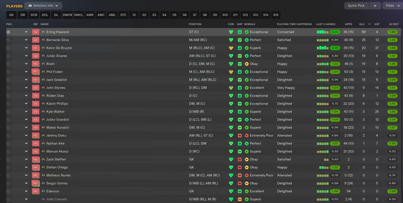The width and height of the screenshot is (403, 203).
Task: Click the Quick Pick button
Action: 356,6
